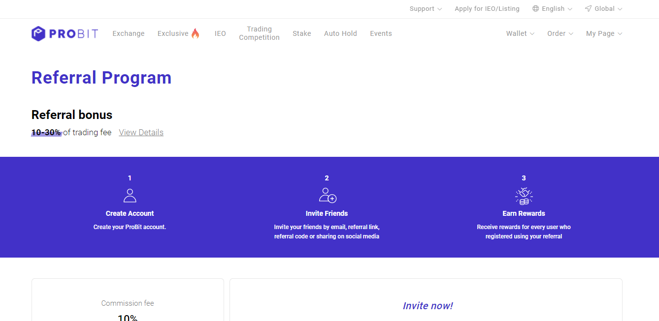The image size is (659, 321).
Task: Open the Stake page
Action: point(302,33)
